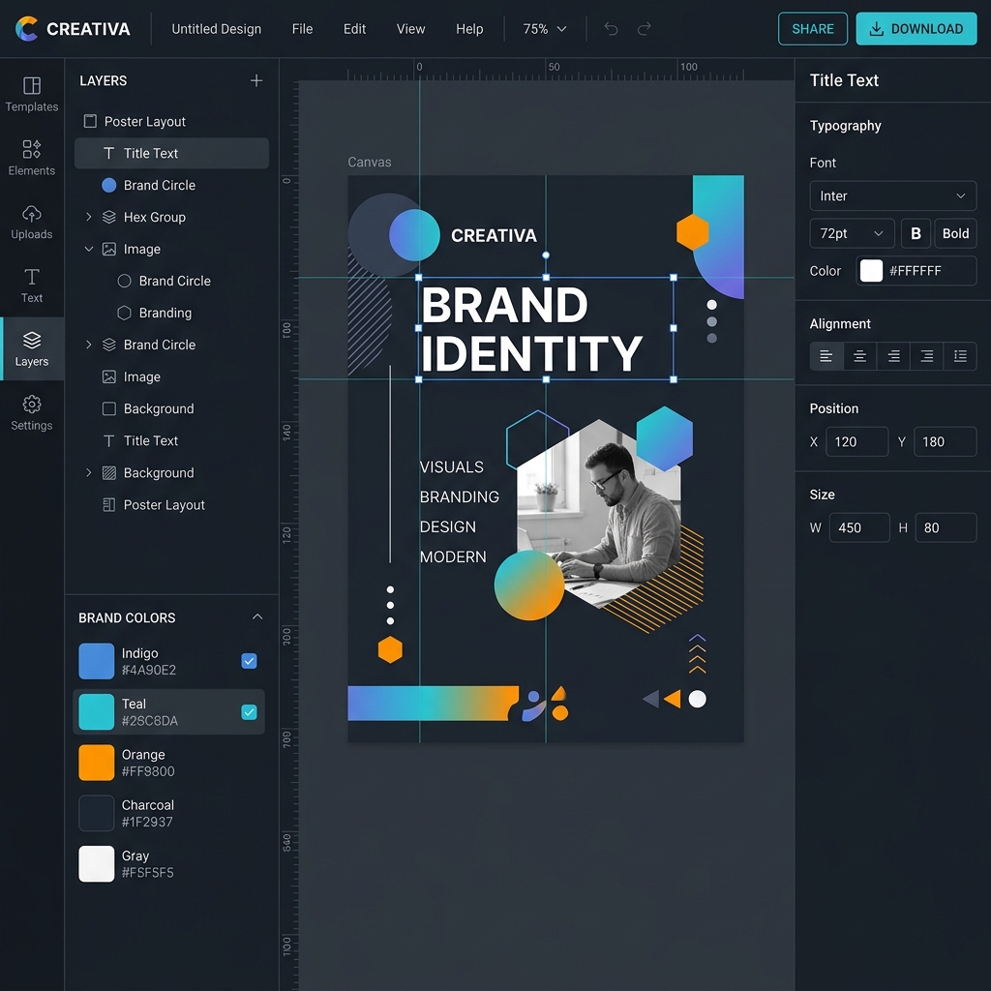The height and width of the screenshot is (991, 991).
Task: Click the redo arrow icon
Action: point(644,28)
